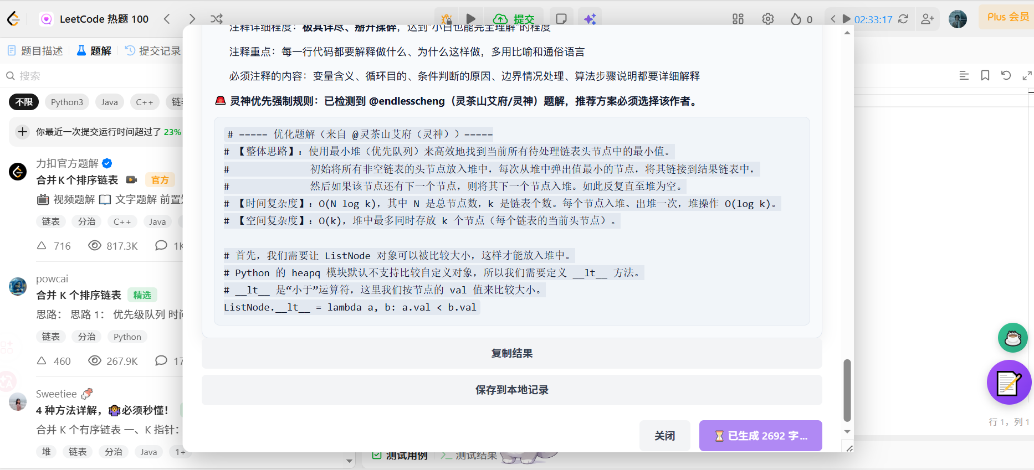Click the editor bookmark icon
Image resolution: width=1034 pixels, height=470 pixels.
click(x=985, y=75)
